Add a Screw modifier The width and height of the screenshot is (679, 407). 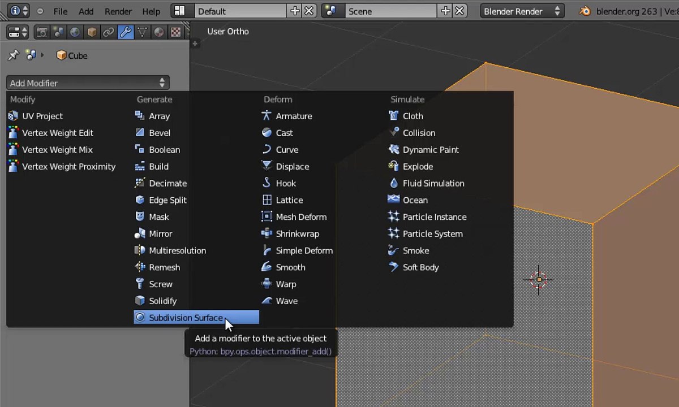[x=153, y=284]
